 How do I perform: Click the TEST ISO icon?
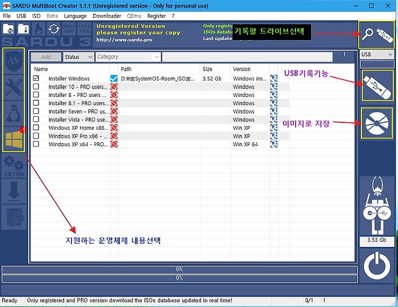coord(69,29)
